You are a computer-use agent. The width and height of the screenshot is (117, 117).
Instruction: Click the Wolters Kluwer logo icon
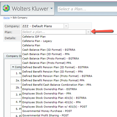(6, 8)
